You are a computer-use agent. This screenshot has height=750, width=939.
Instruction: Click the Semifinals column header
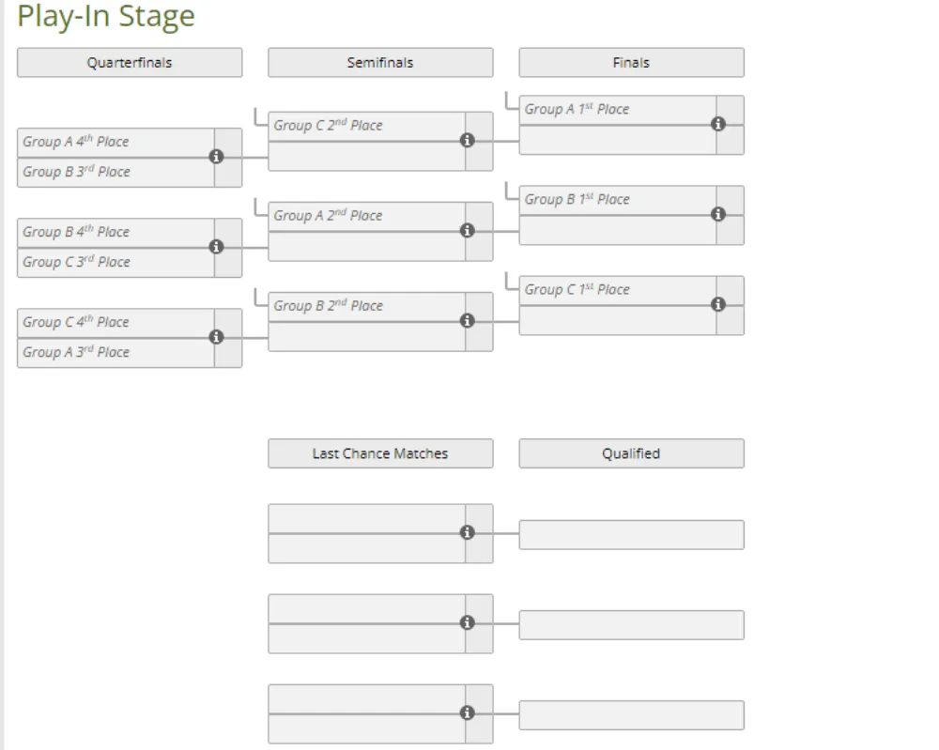pyautogui.click(x=380, y=63)
